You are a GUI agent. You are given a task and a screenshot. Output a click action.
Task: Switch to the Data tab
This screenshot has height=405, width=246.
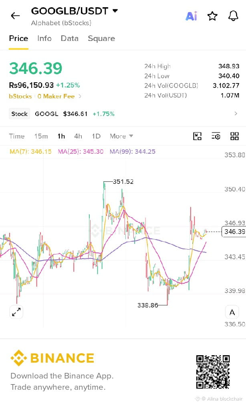pos(70,39)
